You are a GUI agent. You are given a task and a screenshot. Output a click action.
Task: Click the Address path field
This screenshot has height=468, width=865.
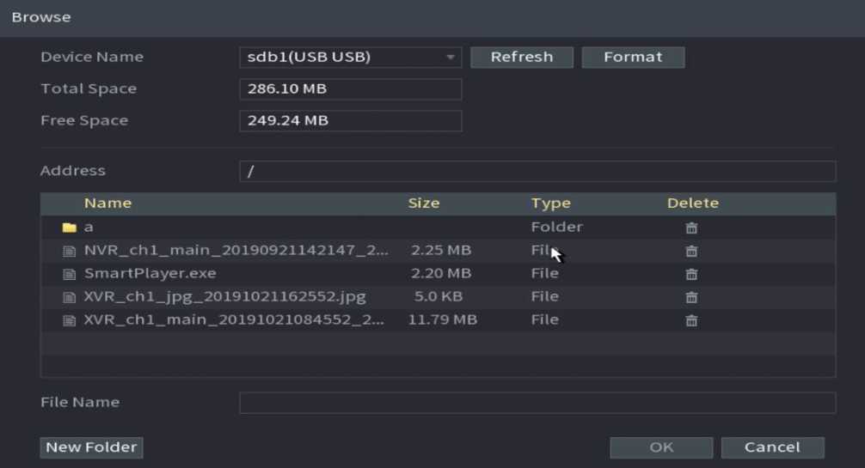point(537,171)
